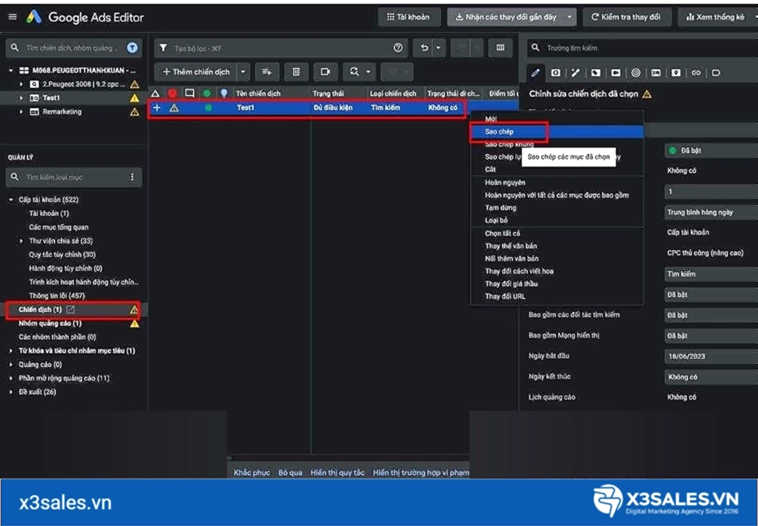Open the find and replace dropdown arrow
This screenshot has height=526, width=758.
tap(368, 72)
